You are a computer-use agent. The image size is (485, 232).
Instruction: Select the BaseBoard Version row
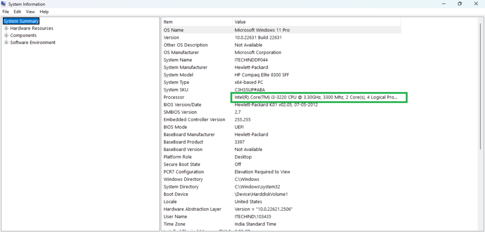[x=282, y=150]
